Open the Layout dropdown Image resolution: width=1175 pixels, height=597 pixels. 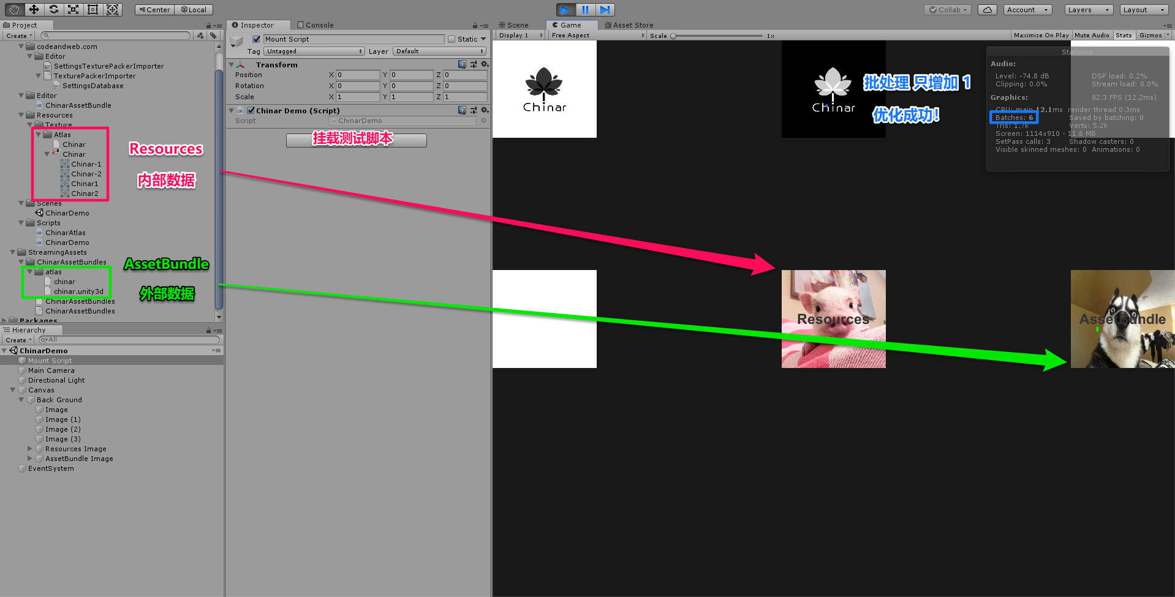1144,10
